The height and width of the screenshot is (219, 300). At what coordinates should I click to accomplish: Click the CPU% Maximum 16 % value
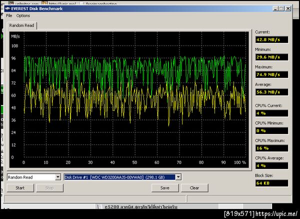click(271, 148)
